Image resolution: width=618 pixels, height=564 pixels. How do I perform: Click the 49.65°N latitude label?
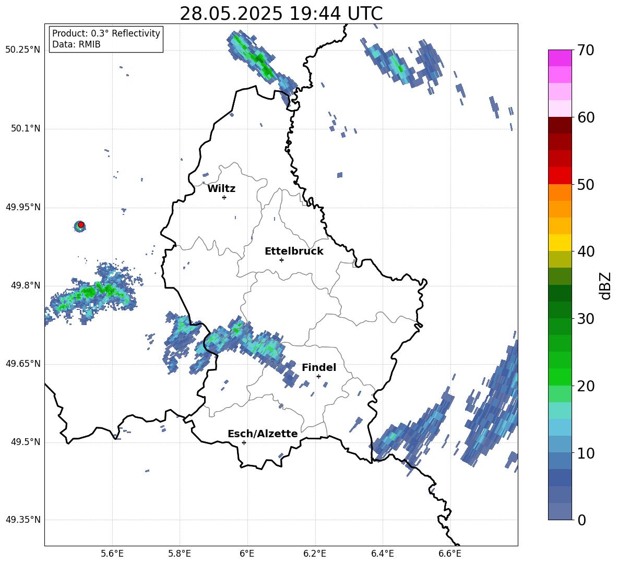click(x=23, y=363)
